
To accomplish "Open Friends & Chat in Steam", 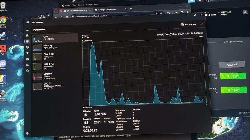I will click(244, 113).
